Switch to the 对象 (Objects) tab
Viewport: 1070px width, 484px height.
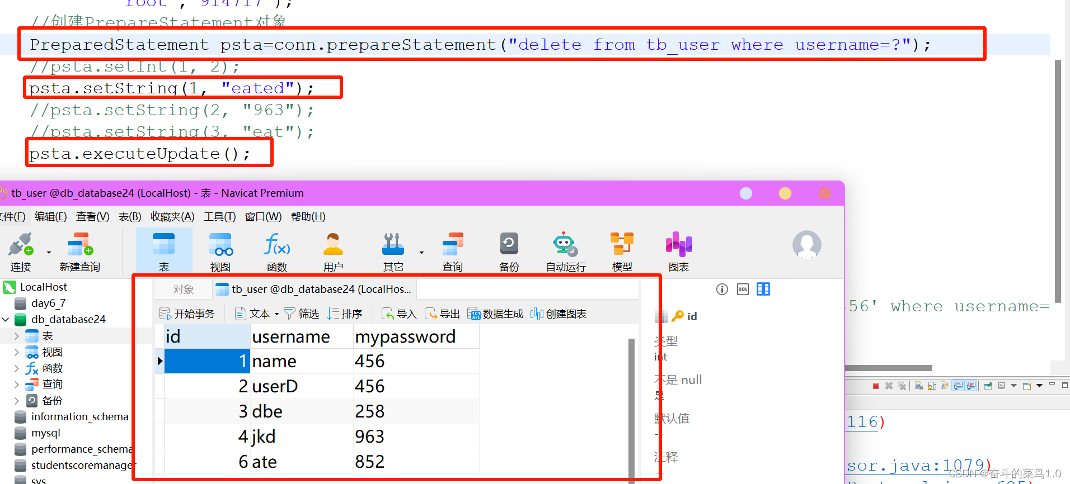tap(184, 290)
